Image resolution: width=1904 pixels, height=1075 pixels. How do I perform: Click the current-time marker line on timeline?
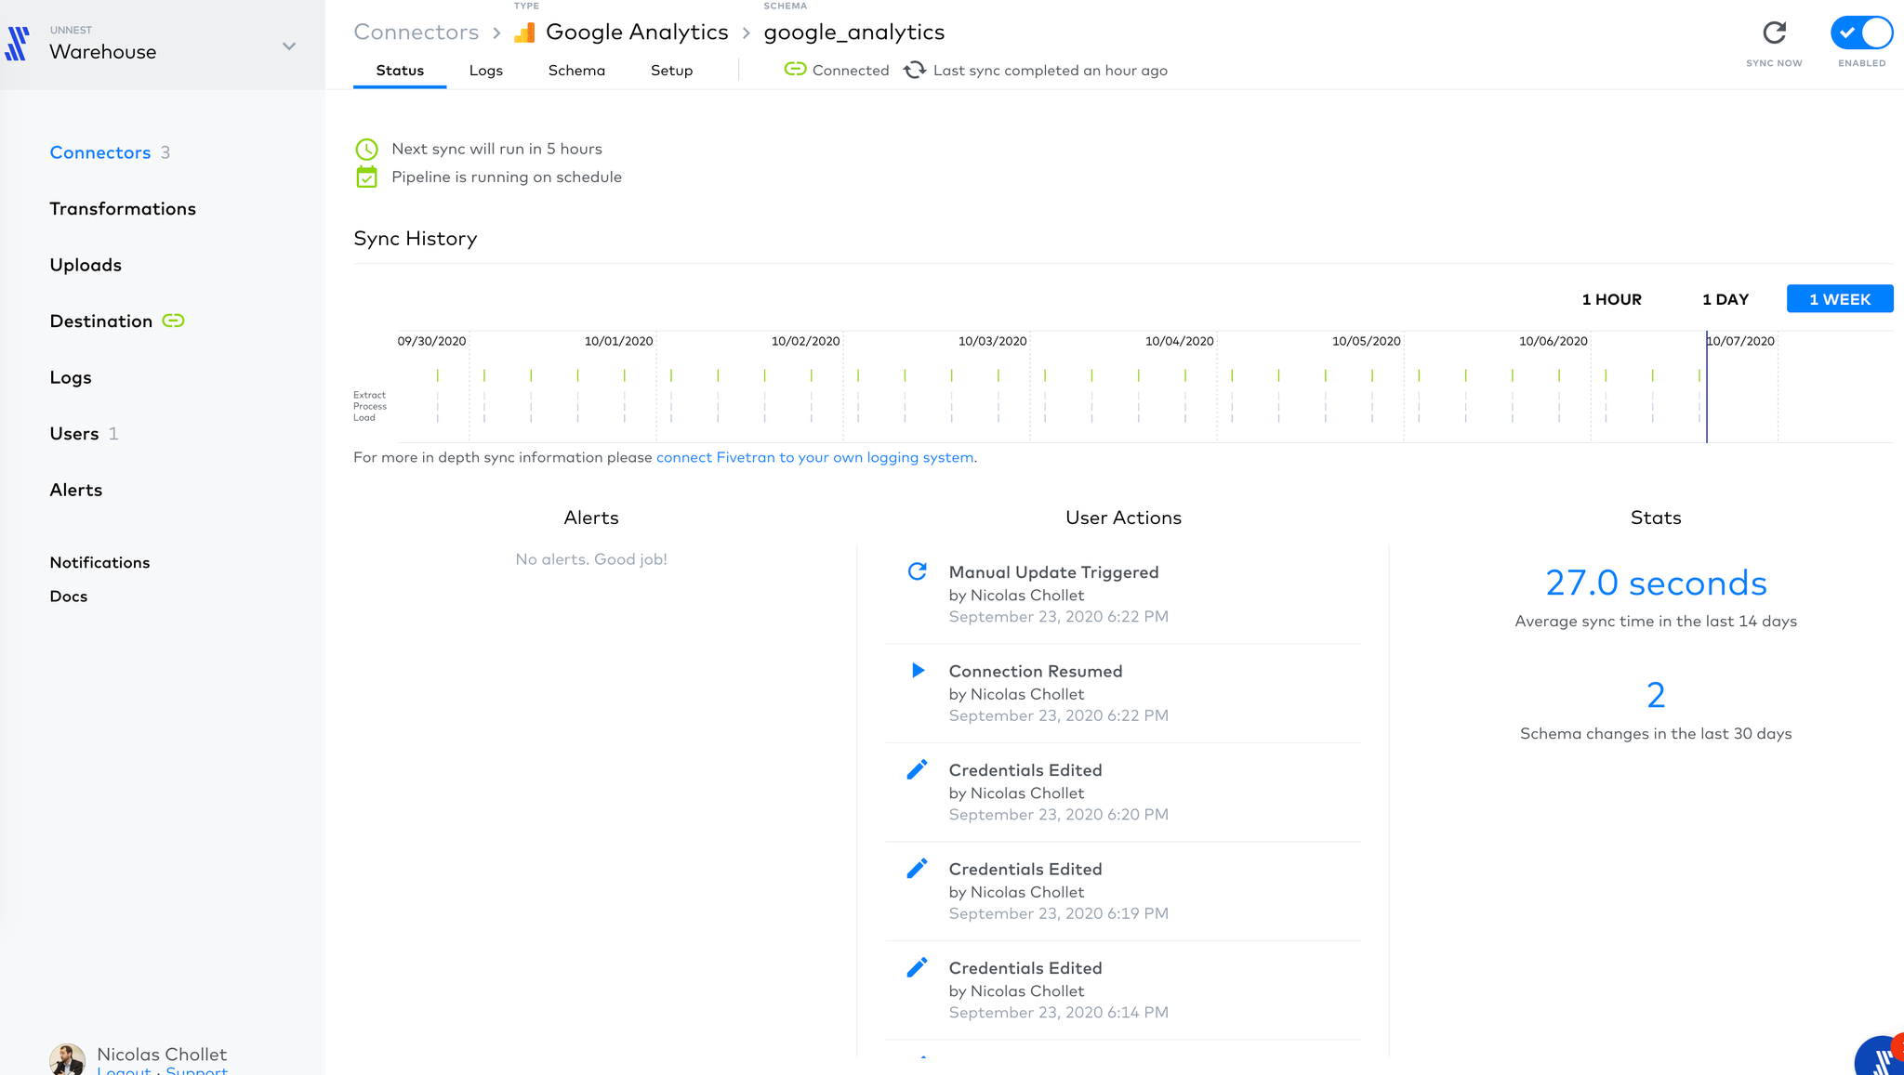1707,387
